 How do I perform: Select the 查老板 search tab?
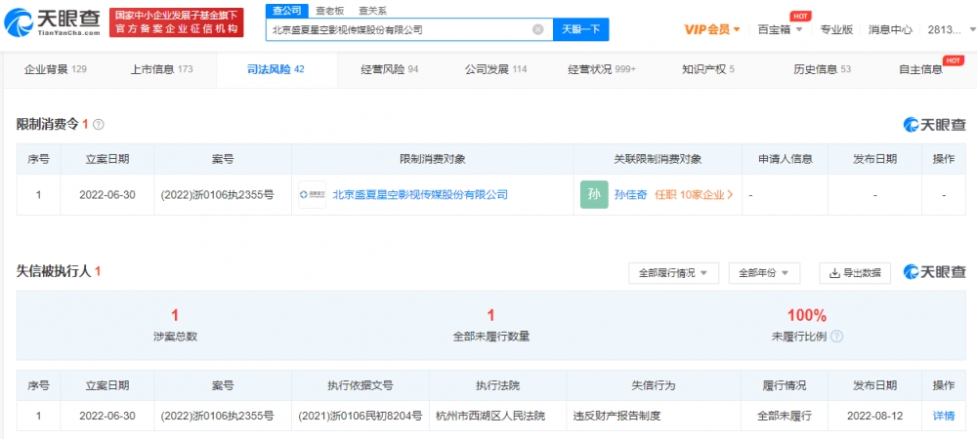[x=329, y=11]
